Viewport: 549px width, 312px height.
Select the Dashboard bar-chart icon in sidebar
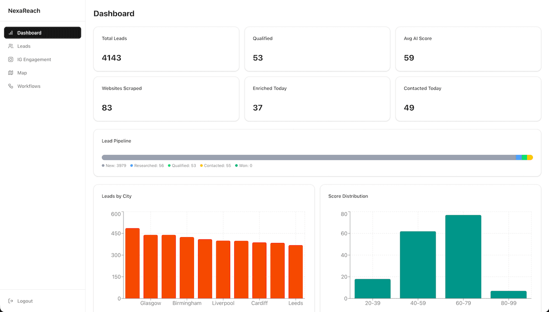[x=10, y=32]
